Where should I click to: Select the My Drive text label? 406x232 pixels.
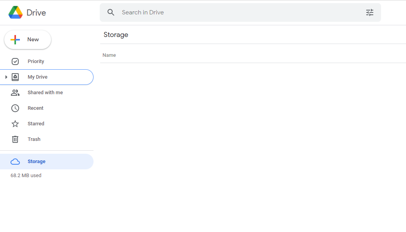37,77
